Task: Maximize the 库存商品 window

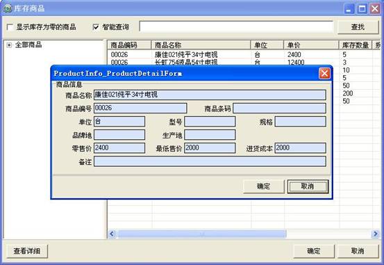Action: coord(362,8)
